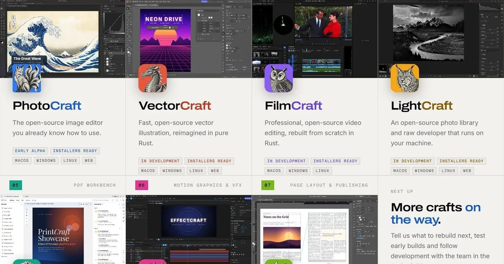Open the EffectCraft motion graphics screenshot
This screenshot has width=504, height=264.
[189, 229]
